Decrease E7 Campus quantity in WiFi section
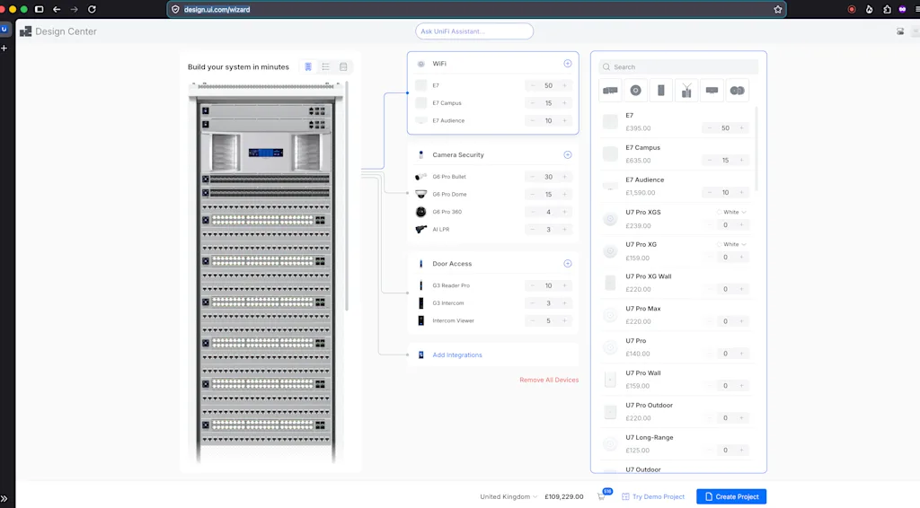Image resolution: width=920 pixels, height=508 pixels. (532, 103)
